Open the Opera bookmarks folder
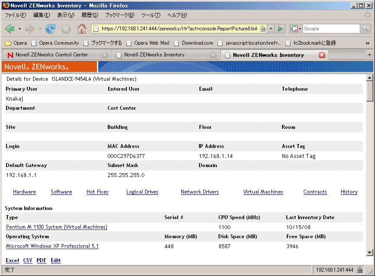 16,43
